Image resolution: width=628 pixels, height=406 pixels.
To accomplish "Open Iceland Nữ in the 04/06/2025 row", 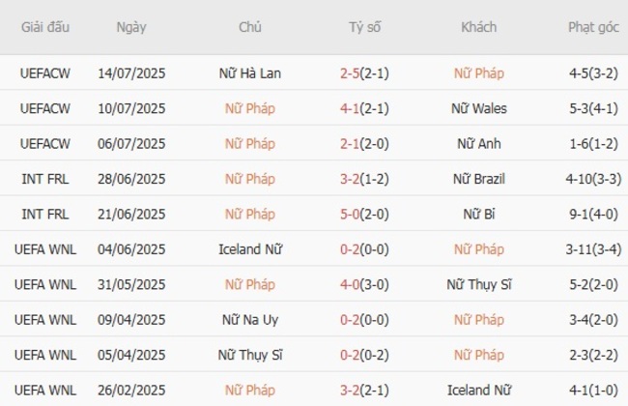I will point(250,249).
